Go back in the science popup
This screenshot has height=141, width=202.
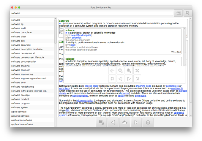tap(112, 71)
